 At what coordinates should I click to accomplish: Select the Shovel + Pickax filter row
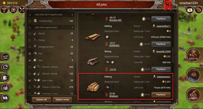pos(51,67)
